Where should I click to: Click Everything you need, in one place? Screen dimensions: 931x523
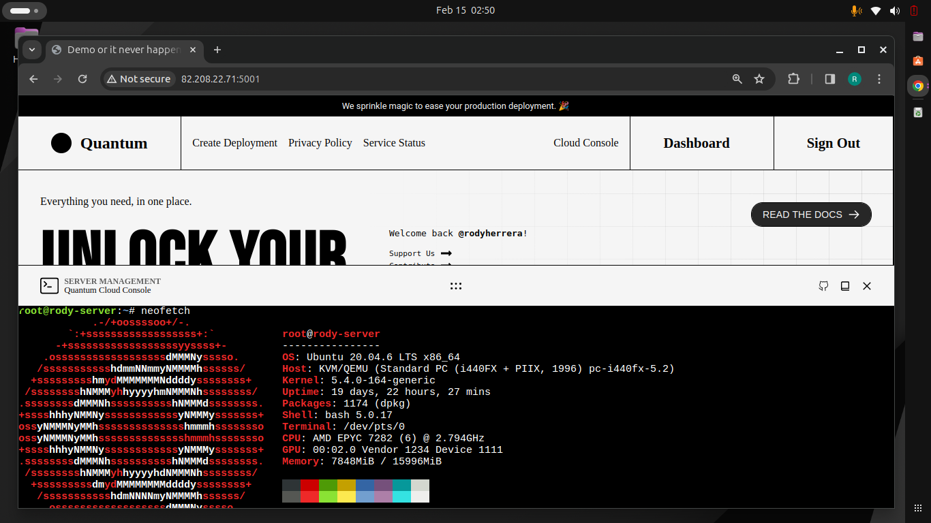116,202
